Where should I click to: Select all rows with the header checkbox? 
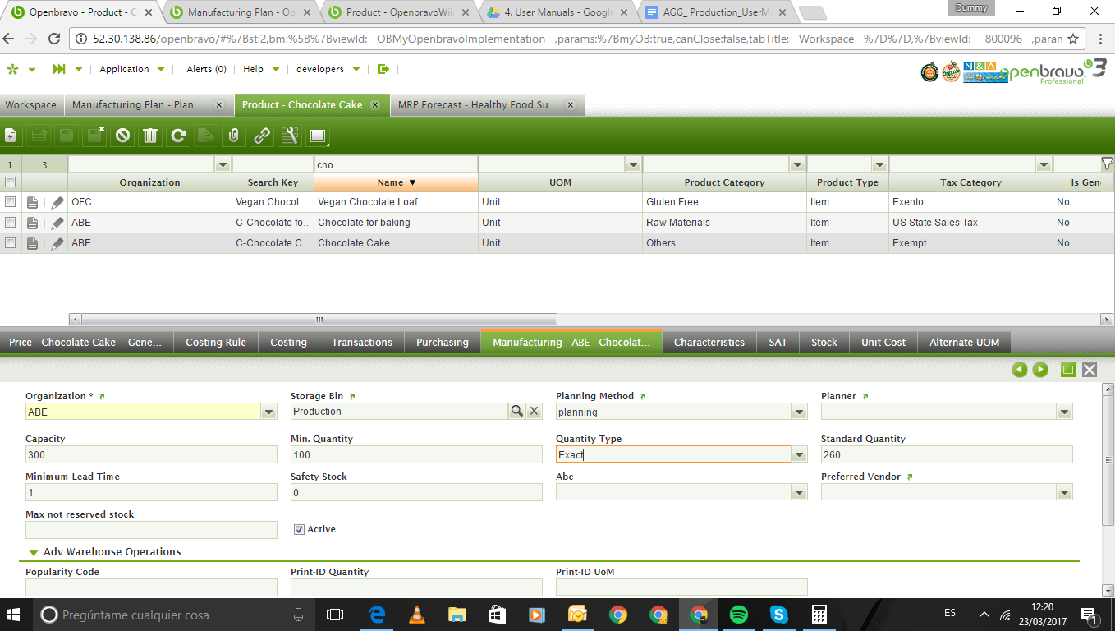coord(11,182)
